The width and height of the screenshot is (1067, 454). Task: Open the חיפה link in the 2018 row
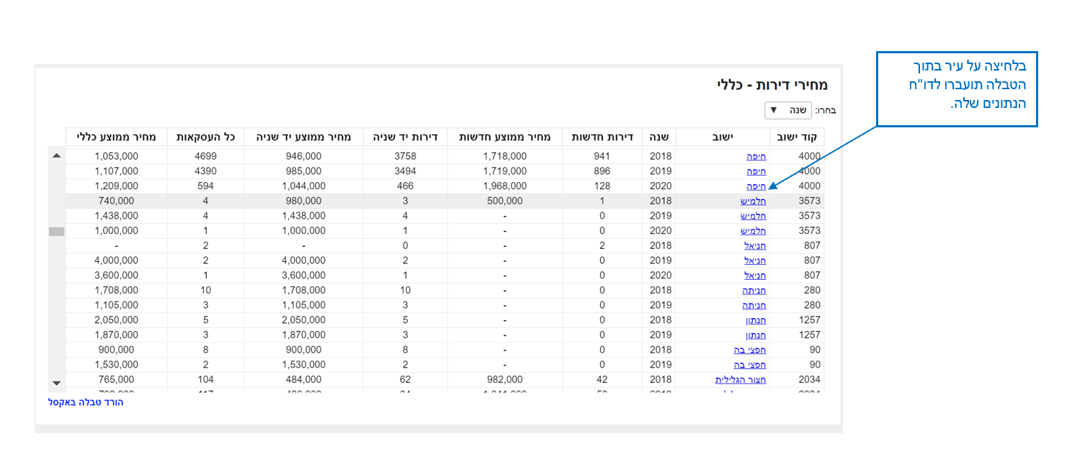pyautogui.click(x=756, y=156)
